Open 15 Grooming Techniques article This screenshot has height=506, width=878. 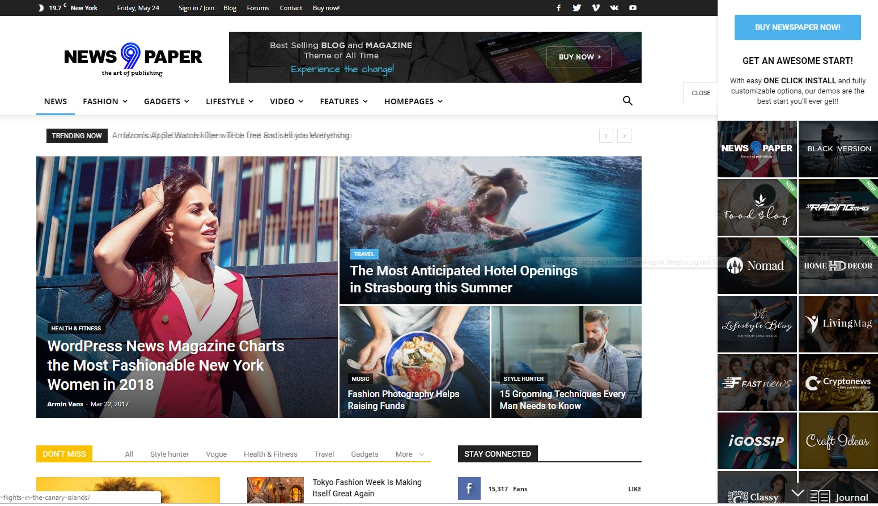pyautogui.click(x=562, y=400)
